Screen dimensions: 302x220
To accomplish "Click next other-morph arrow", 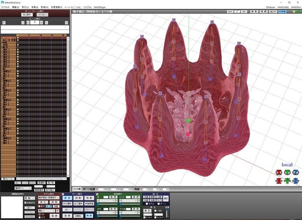I will 139,213.
